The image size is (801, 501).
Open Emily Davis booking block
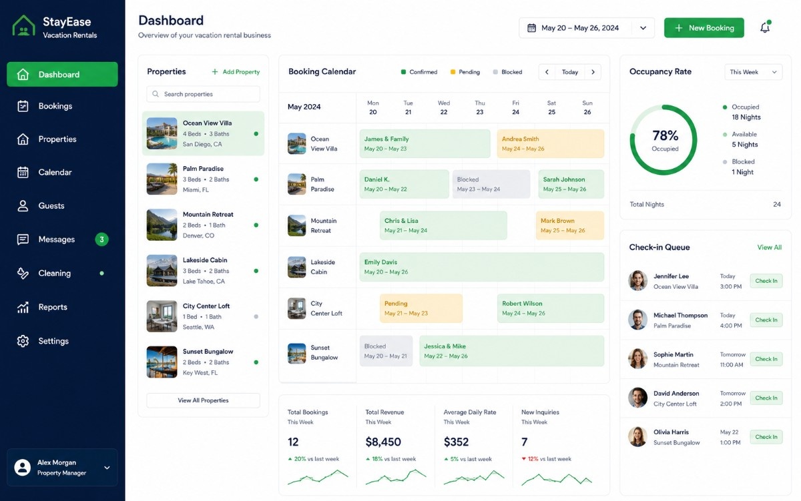point(482,267)
